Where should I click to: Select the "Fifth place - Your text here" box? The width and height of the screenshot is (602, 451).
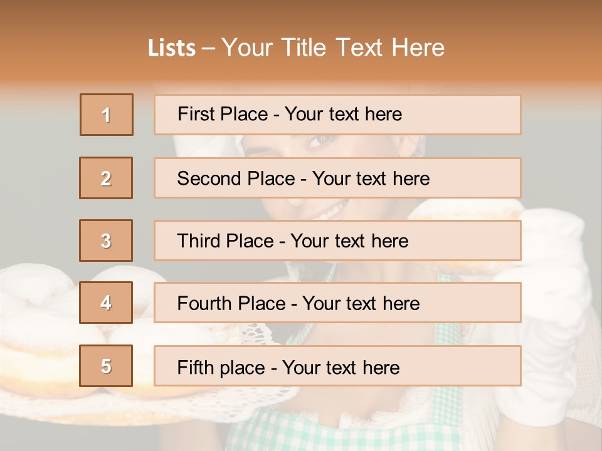point(337,366)
